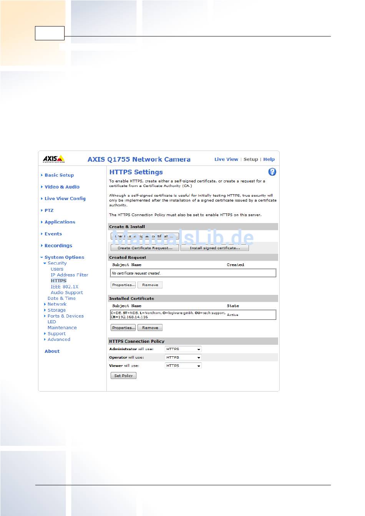365x516 pixels.
Task: Open the PTZ menu item
Action: 49,210
